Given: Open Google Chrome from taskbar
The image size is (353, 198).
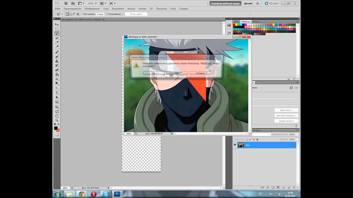Looking at the screenshot, I should tap(82, 194).
